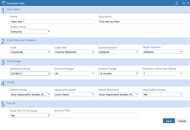Open the Save Default Model dropdown
190x130 pixels.
click(163, 94)
